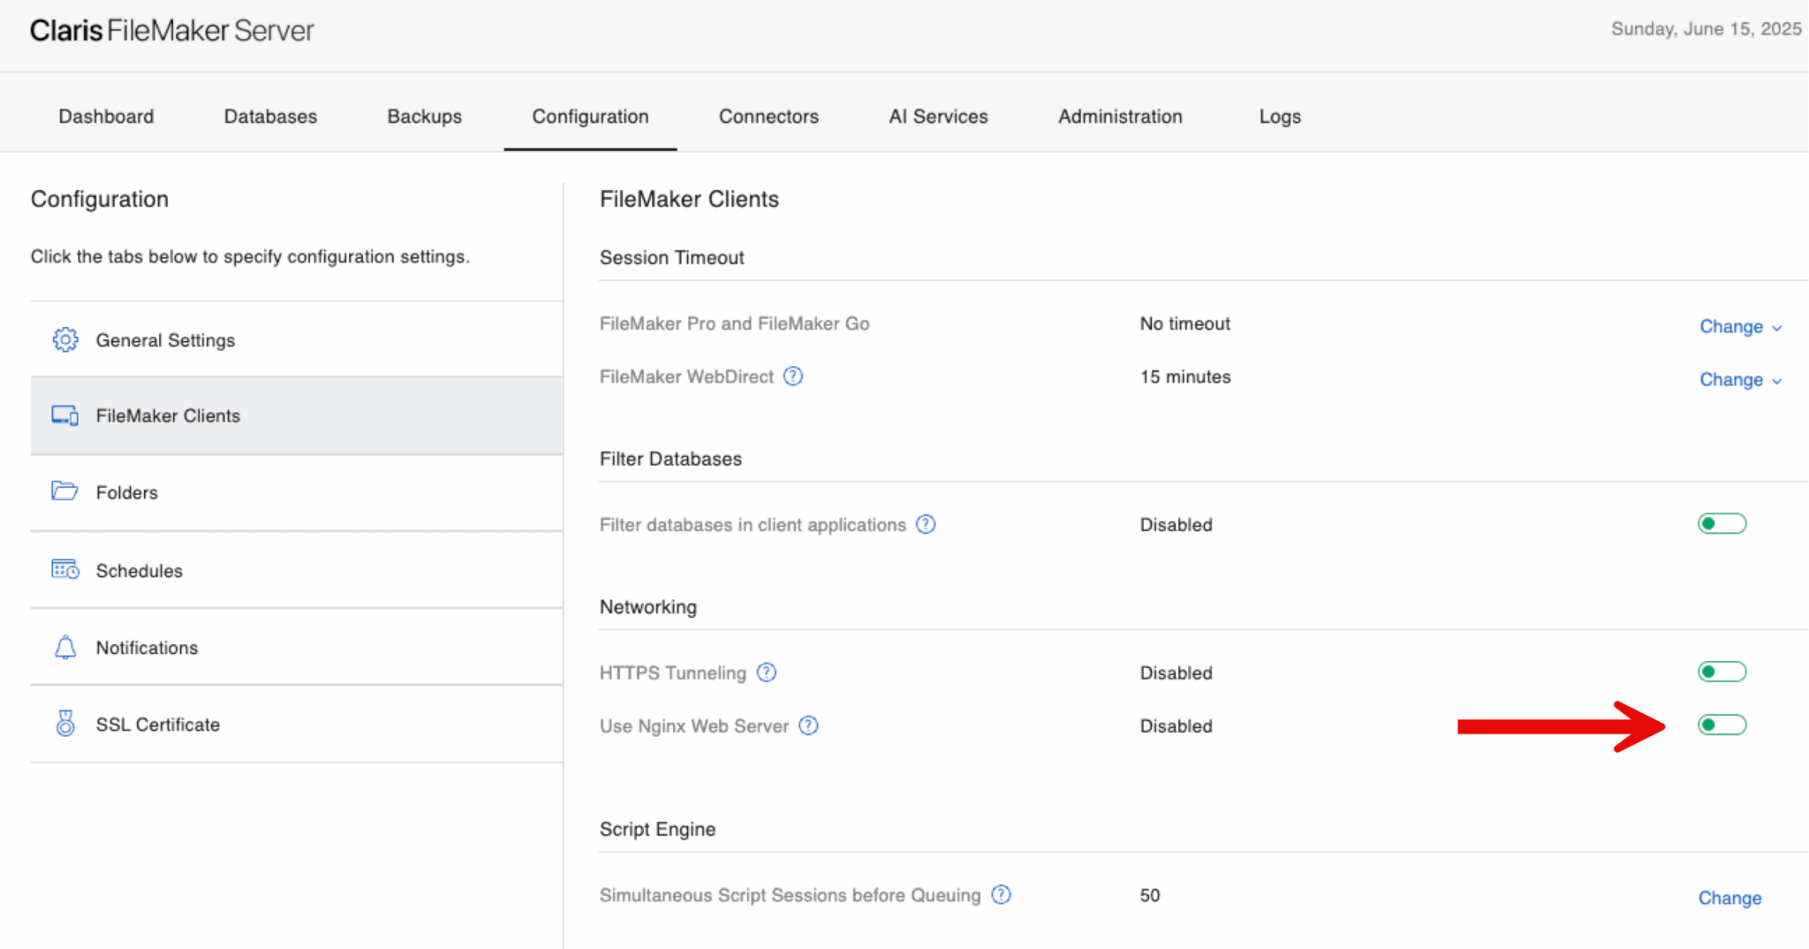Open help for Simultaneous Script Sessions
Viewport: 1809px width, 949px height.
coord(1001,894)
